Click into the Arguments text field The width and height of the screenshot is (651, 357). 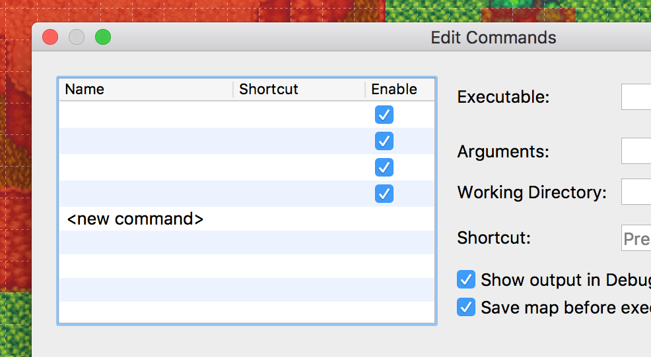point(636,151)
